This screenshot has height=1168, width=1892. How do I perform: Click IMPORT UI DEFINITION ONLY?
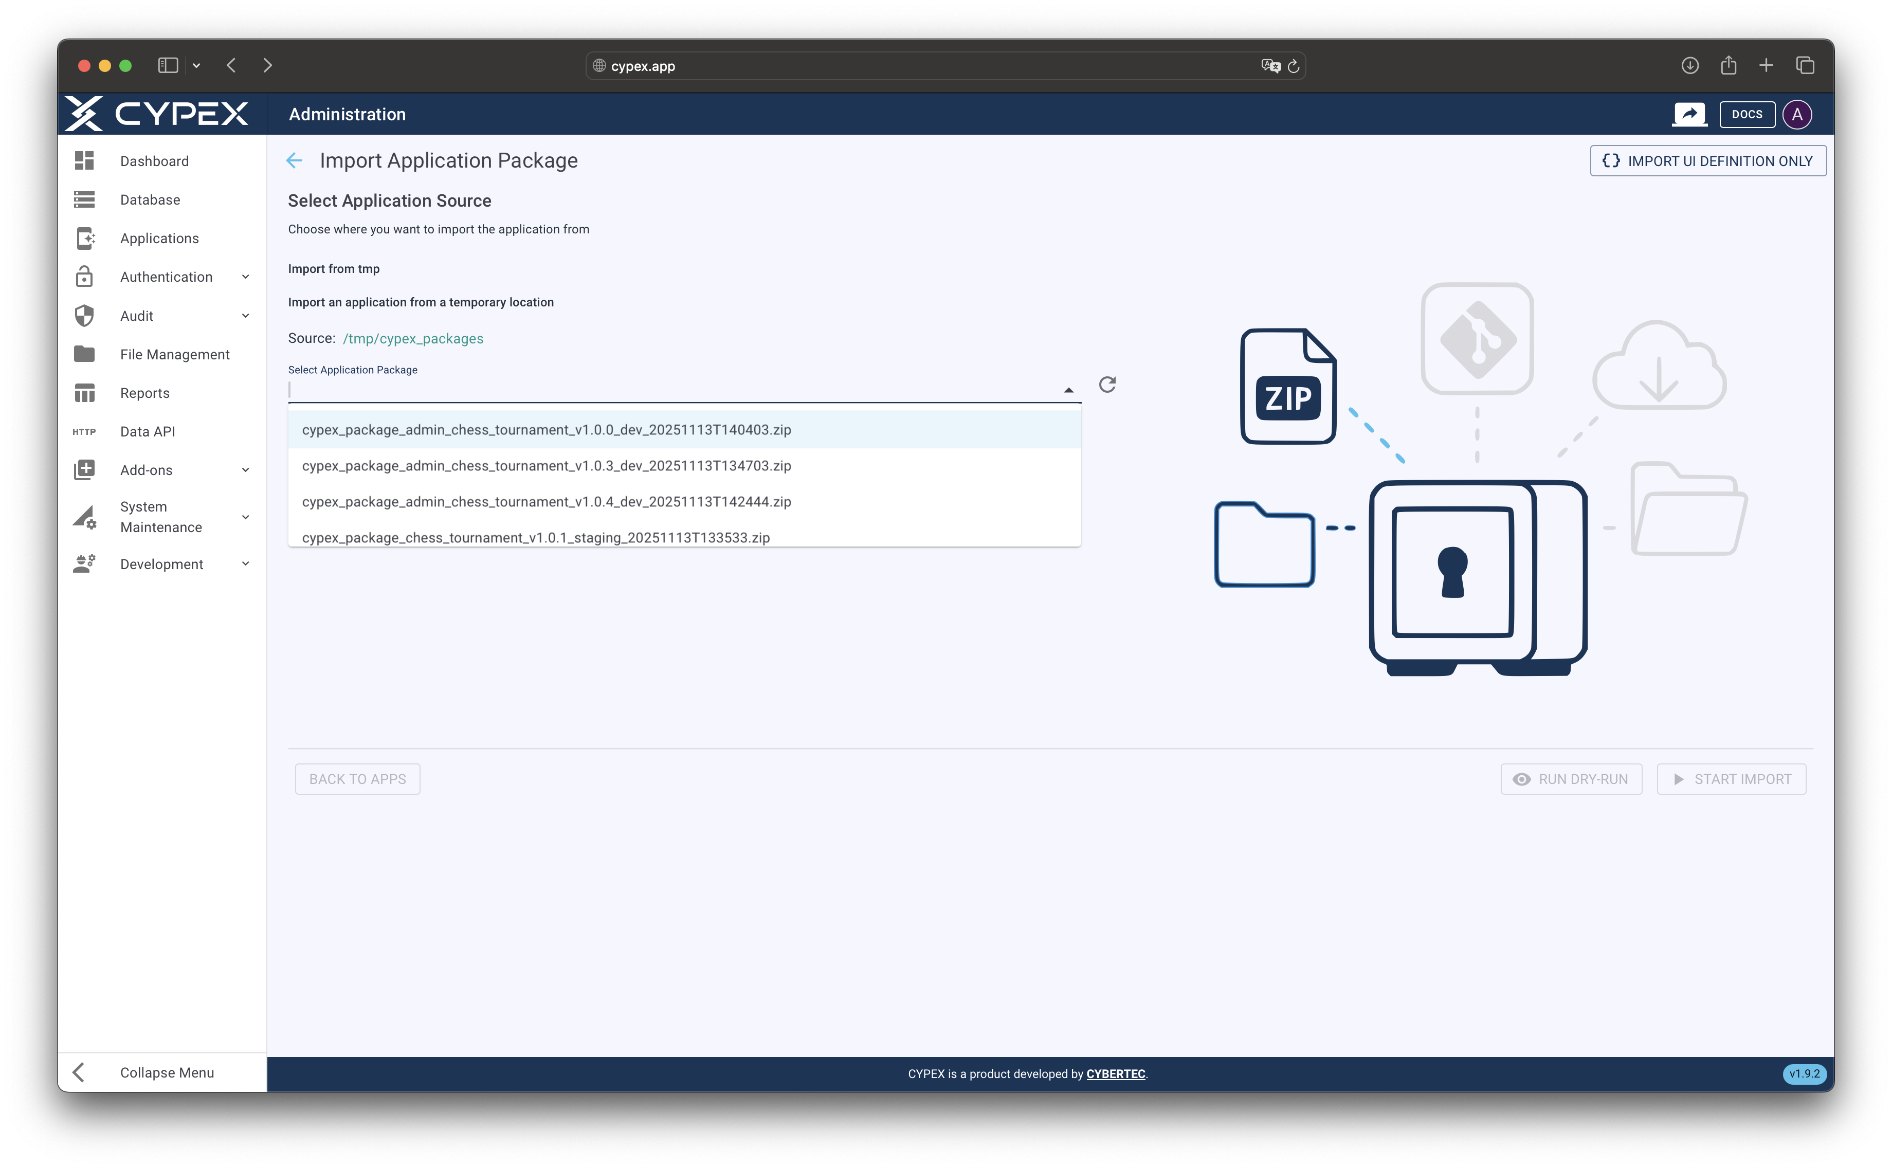[1707, 161]
